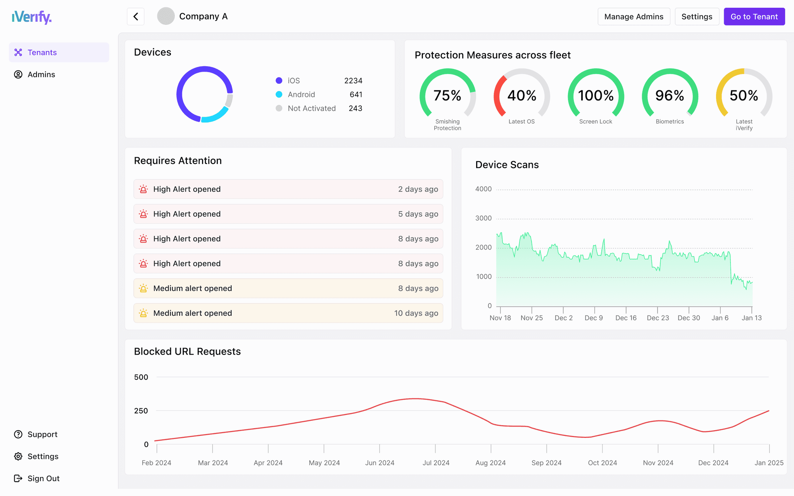Click the Support question mark icon
The width and height of the screenshot is (794, 496).
coord(18,434)
